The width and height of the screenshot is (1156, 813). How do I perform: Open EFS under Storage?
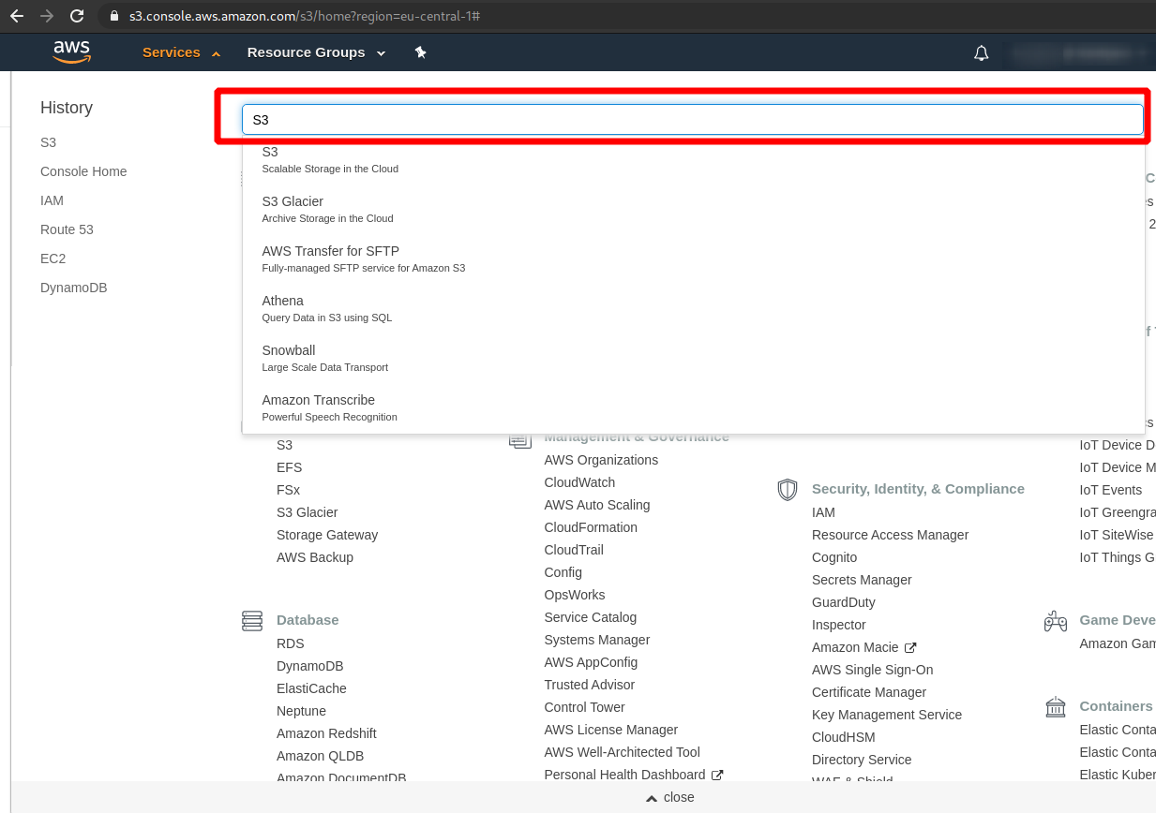(289, 467)
